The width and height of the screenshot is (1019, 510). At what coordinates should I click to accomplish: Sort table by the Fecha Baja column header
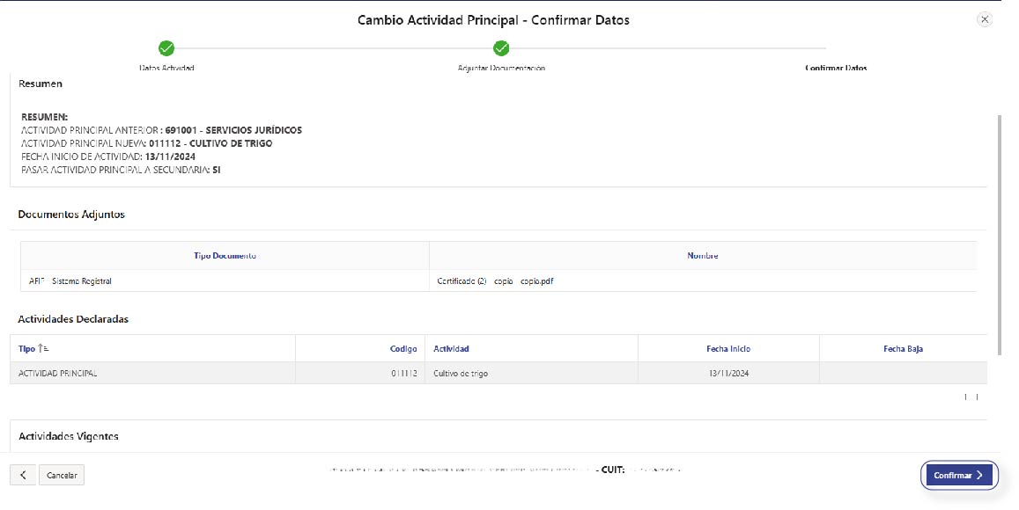pyautogui.click(x=903, y=349)
